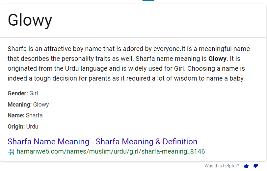Viewport: 267px width, 171px height.
Task: Click the Girl value beside Gender
Action: coord(34,93)
